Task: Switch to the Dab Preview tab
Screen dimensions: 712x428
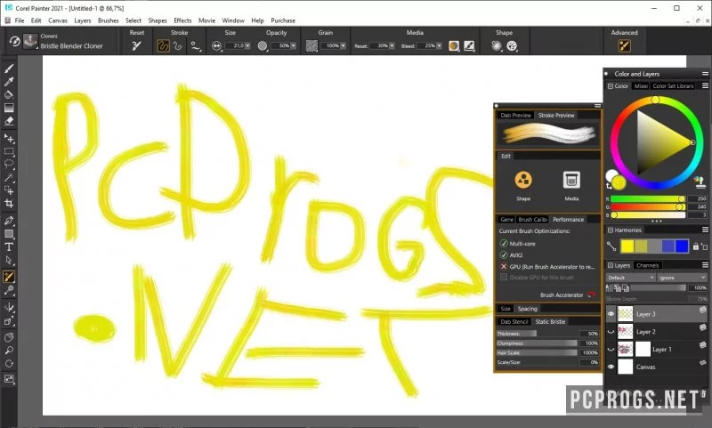Action: [515, 116]
